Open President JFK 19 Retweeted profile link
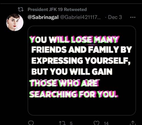The width and height of the screenshot is (142, 125). point(57,9)
